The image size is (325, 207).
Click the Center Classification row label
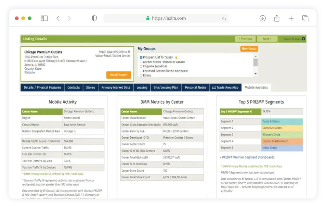point(134,118)
